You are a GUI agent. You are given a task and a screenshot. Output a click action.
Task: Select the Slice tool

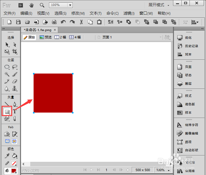15,134
